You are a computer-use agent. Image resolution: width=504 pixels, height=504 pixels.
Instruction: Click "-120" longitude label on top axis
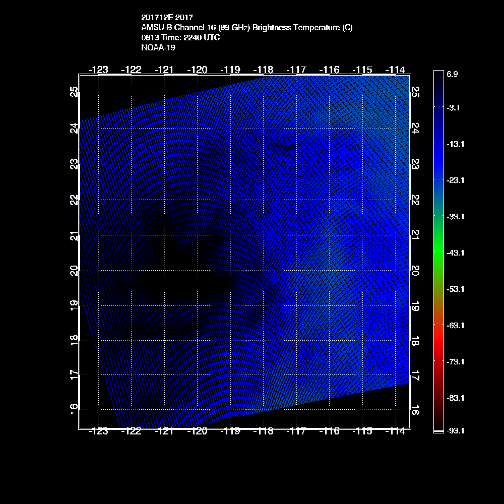197,70
